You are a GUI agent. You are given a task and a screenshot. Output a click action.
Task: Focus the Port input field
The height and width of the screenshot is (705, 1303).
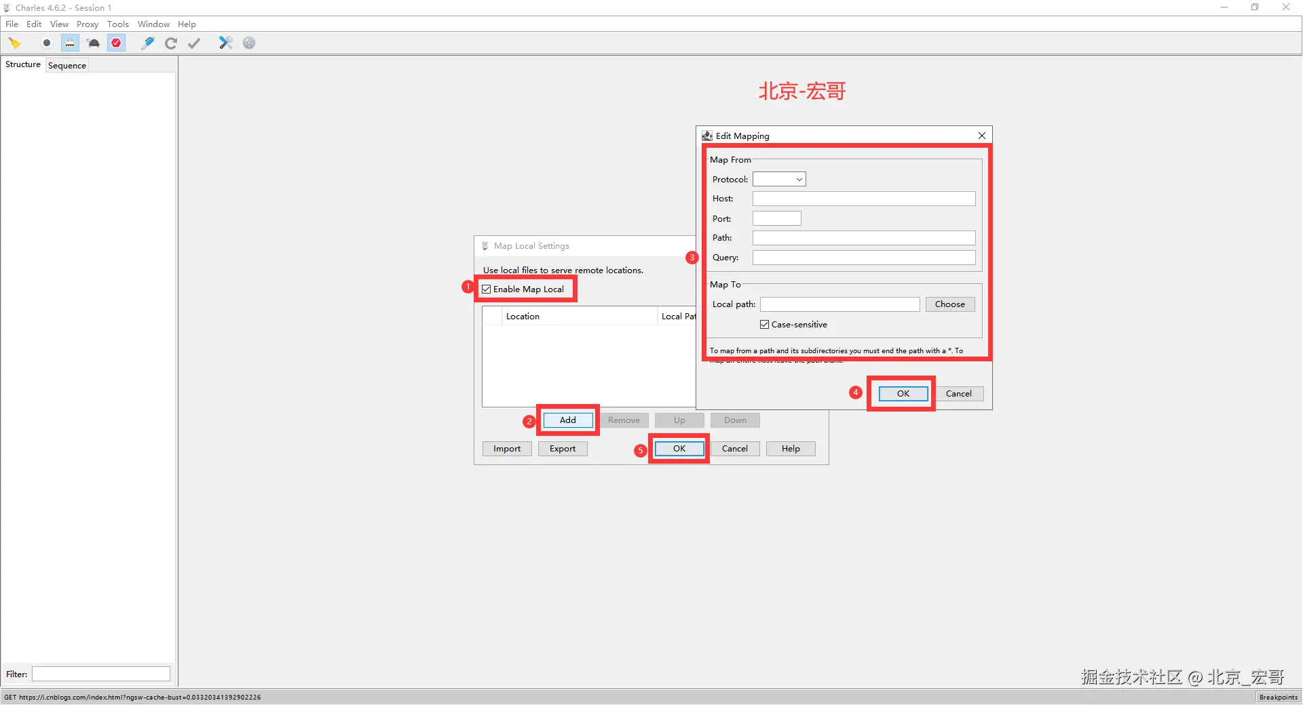point(777,218)
